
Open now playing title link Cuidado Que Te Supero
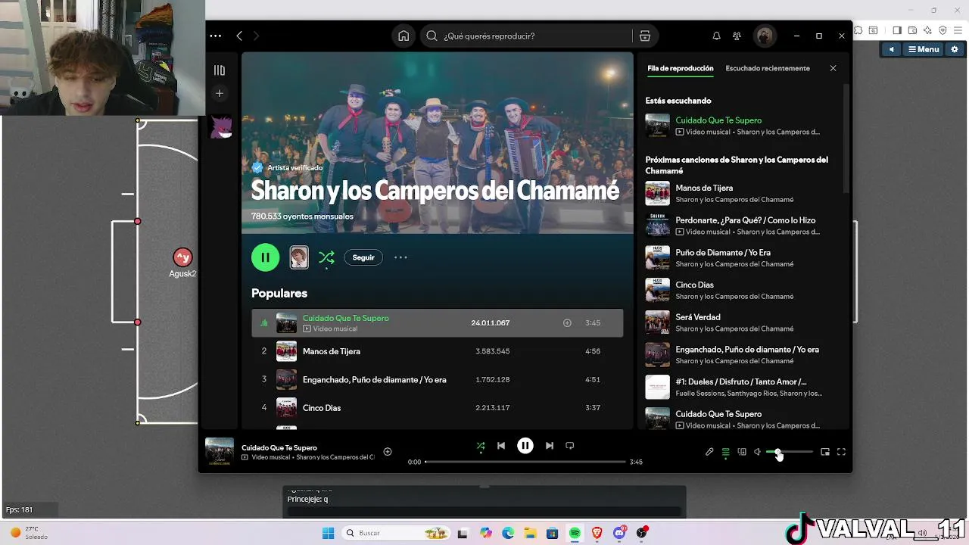tap(279, 447)
